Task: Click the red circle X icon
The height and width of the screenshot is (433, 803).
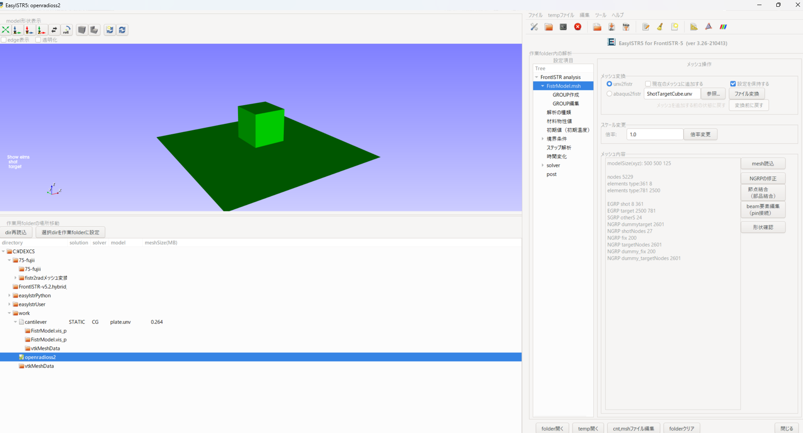Action: pyautogui.click(x=578, y=27)
